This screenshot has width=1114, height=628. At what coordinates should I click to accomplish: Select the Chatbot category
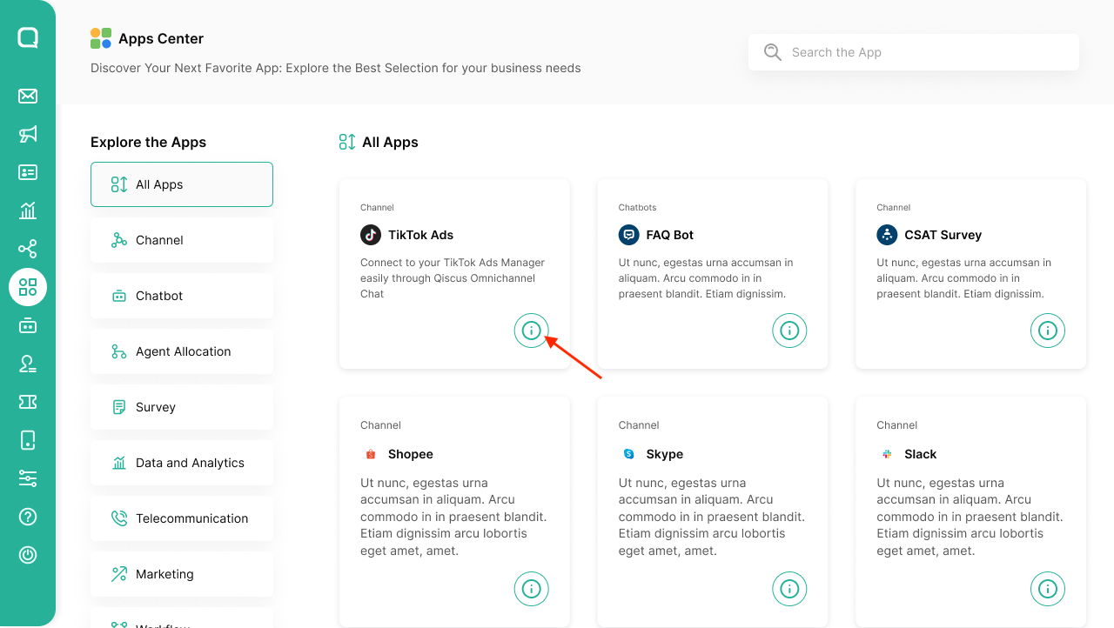182,296
